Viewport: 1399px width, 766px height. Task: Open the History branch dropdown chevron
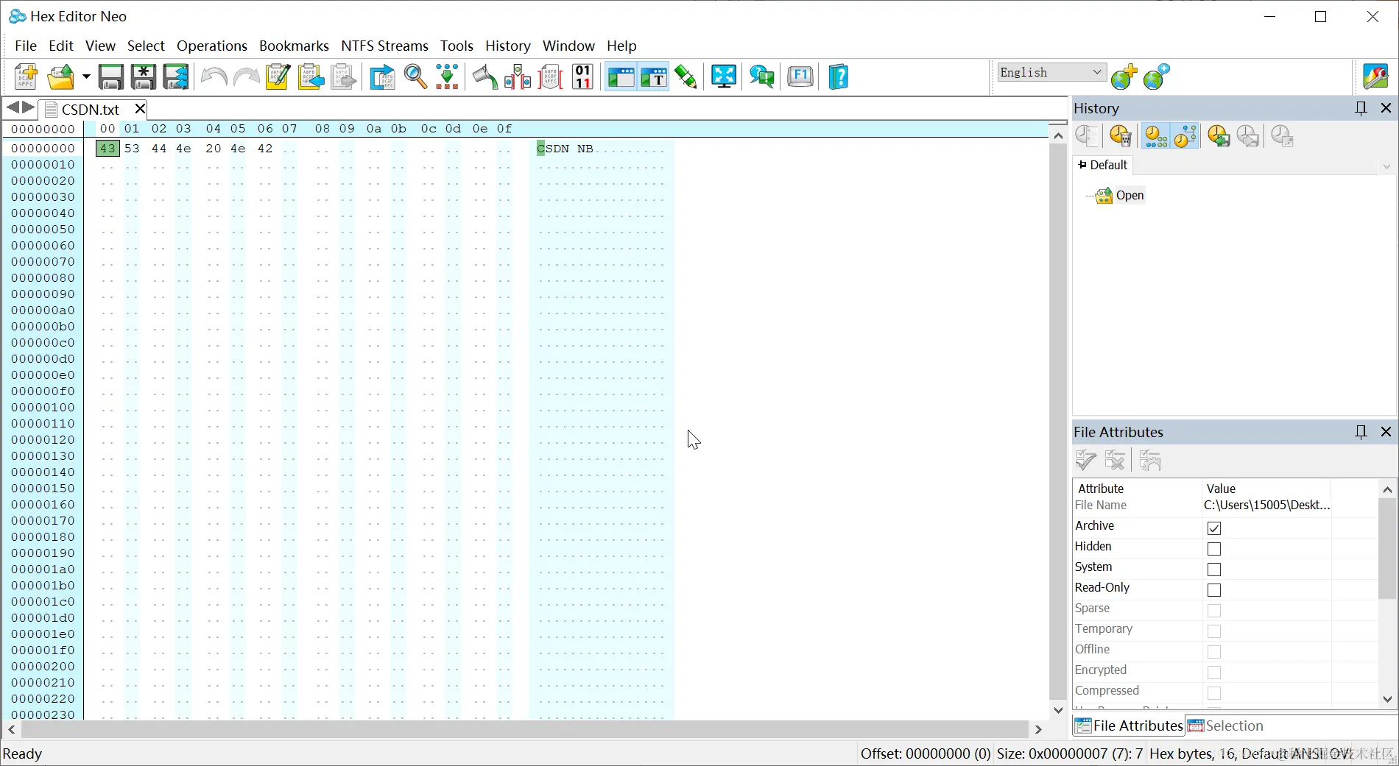pos(1386,166)
